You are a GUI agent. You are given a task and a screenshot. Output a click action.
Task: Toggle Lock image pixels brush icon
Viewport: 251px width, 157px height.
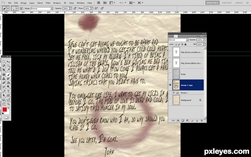179,44
